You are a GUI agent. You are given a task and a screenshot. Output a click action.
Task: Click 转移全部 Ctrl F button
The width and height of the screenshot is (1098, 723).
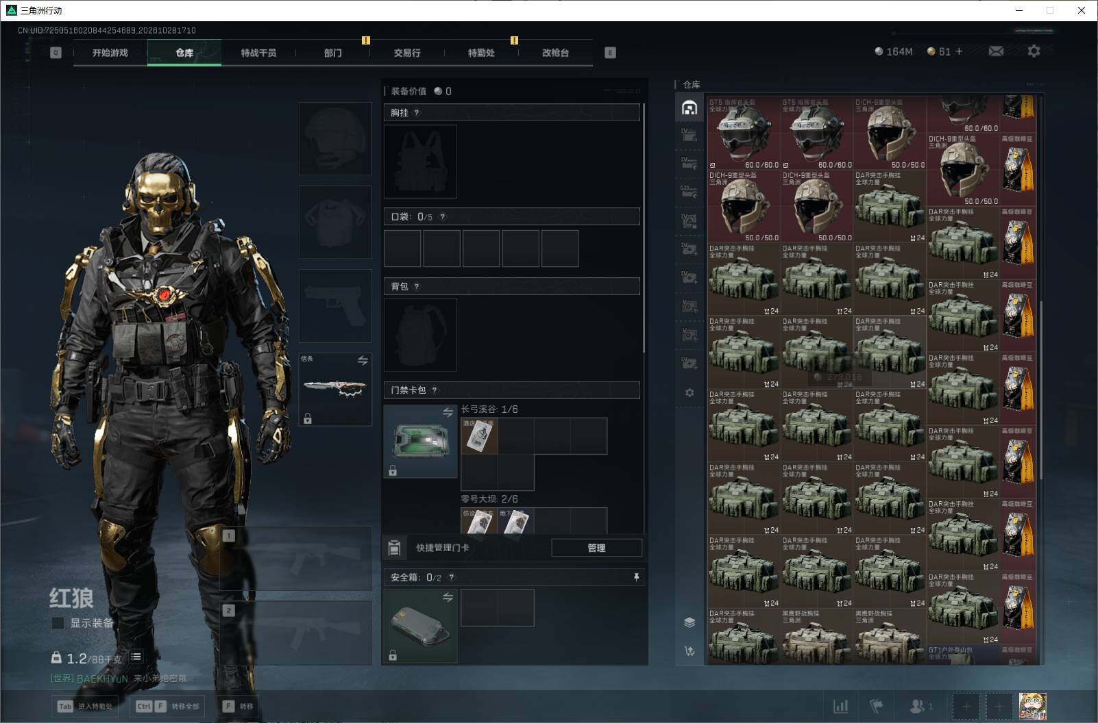168,706
